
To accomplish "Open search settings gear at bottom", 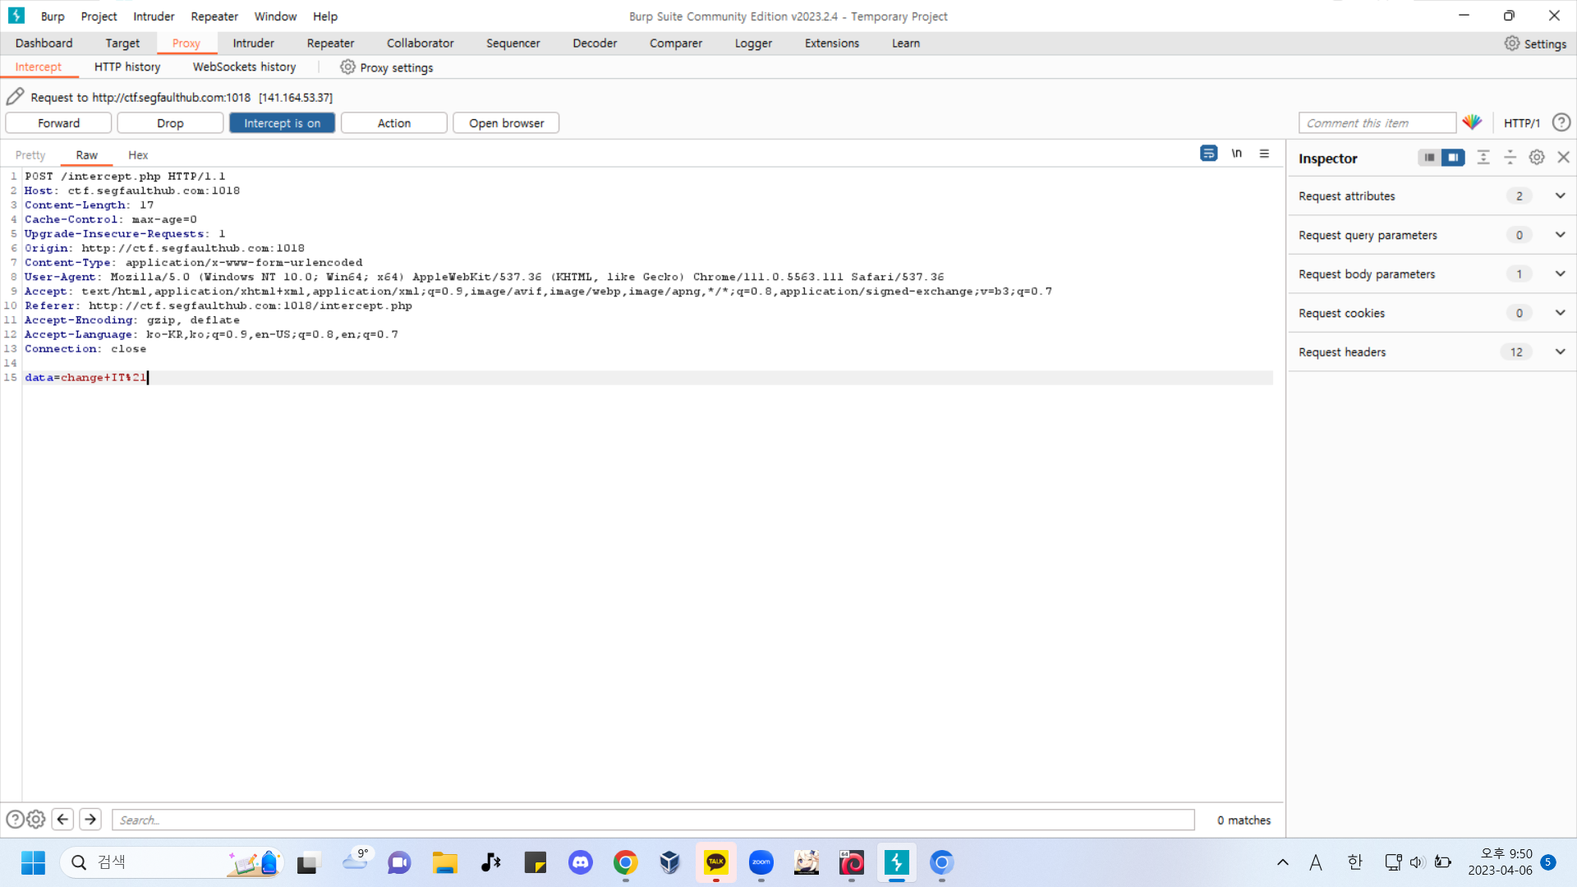I will 36,820.
